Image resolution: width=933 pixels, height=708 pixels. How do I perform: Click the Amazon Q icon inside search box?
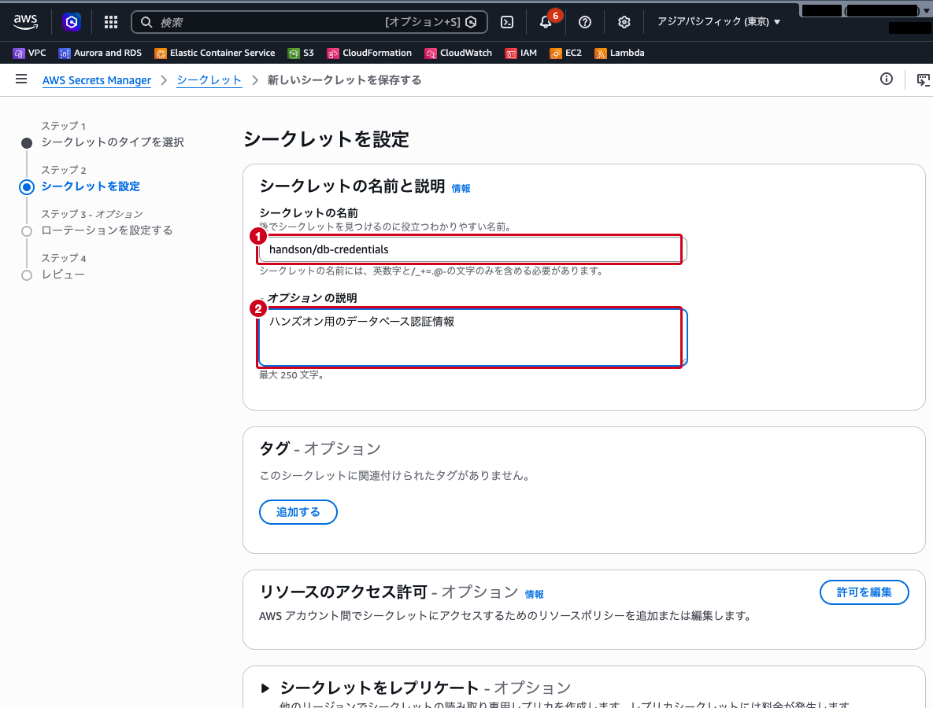point(472,22)
